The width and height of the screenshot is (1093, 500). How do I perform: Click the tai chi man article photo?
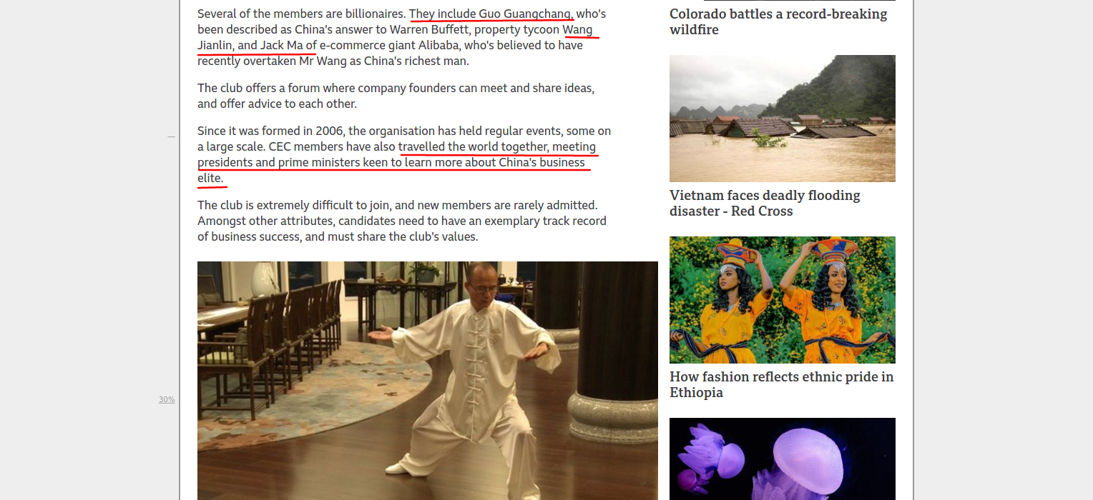coord(428,381)
